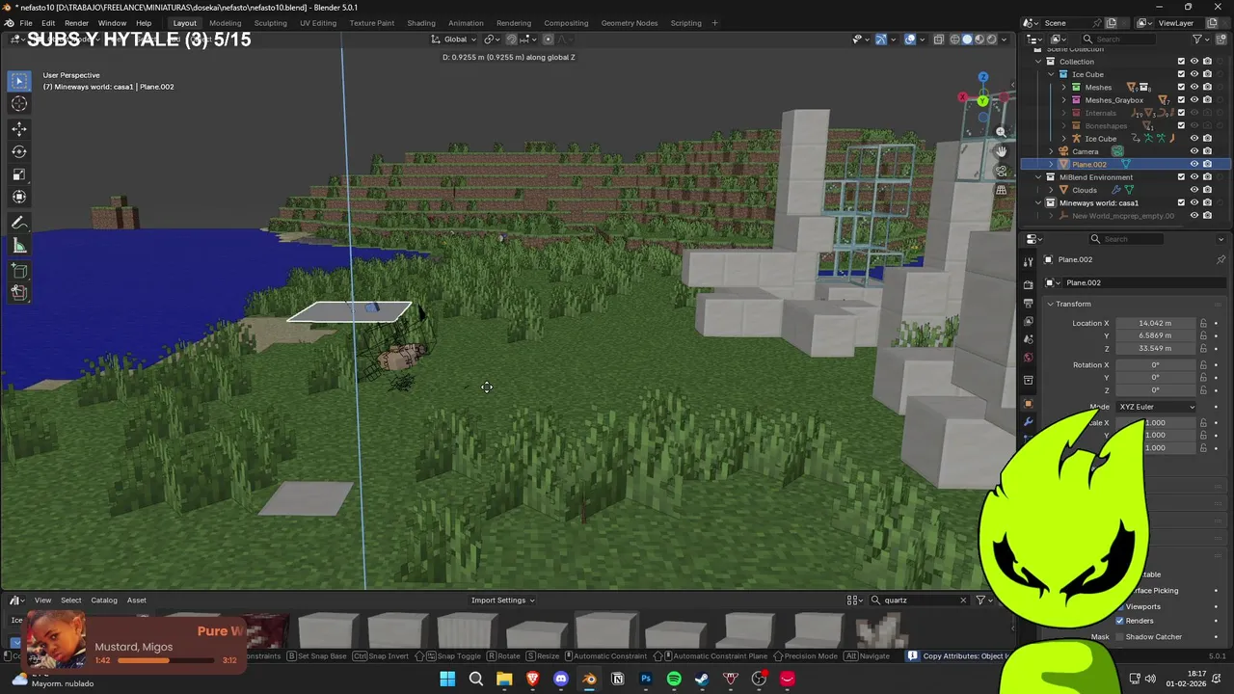Screen dimensions: 1234x694
Task: Switch perspective/orthographic grid gizmo
Action: point(1001,190)
